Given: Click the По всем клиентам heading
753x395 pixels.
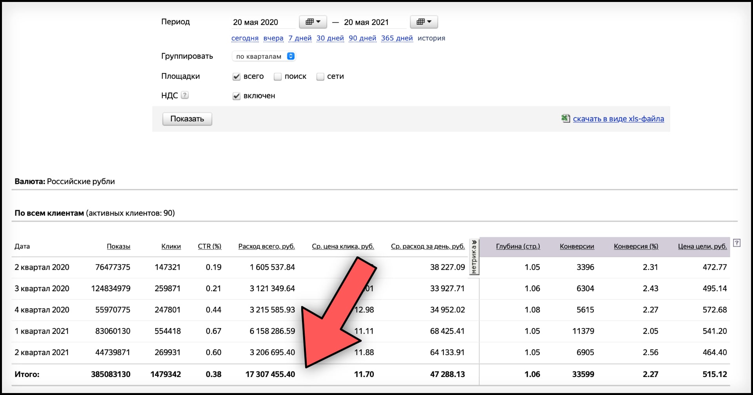Looking at the screenshot, I should click(49, 213).
